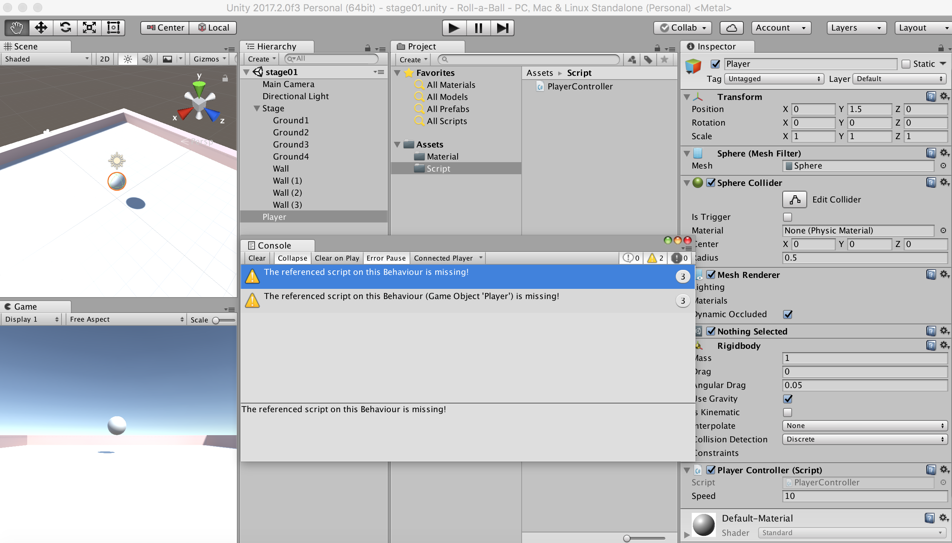Select the Hand tool in the toolbar
The image size is (952, 543).
[x=17, y=28]
